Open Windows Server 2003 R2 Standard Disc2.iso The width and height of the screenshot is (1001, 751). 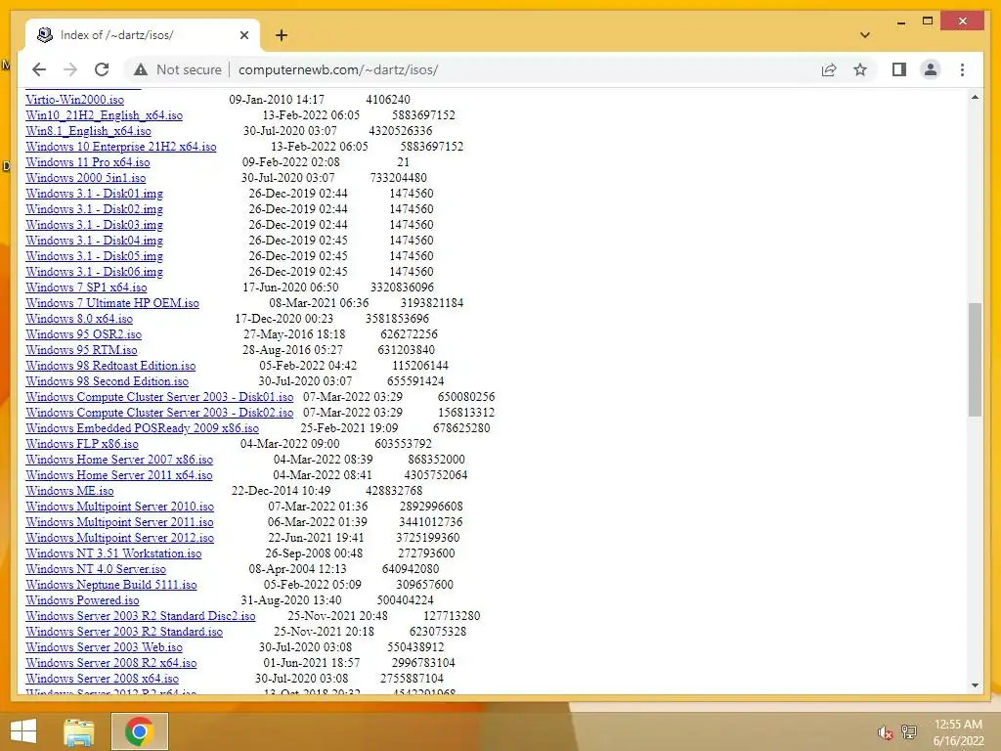click(141, 616)
